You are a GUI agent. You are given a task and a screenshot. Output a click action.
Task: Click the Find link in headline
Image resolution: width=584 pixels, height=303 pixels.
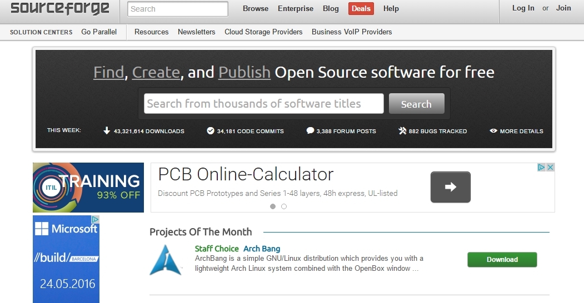point(108,72)
